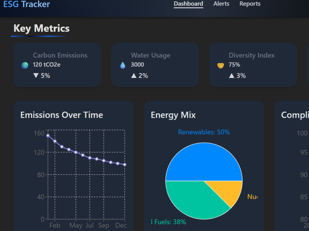Click the water droplet icon
The width and height of the screenshot is (309, 231).
123,65
